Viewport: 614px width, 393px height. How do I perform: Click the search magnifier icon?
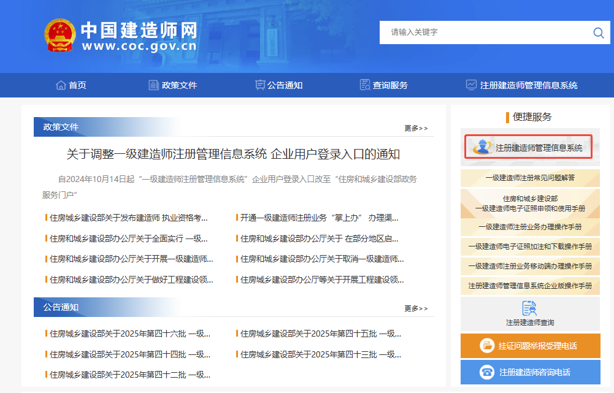tap(598, 33)
